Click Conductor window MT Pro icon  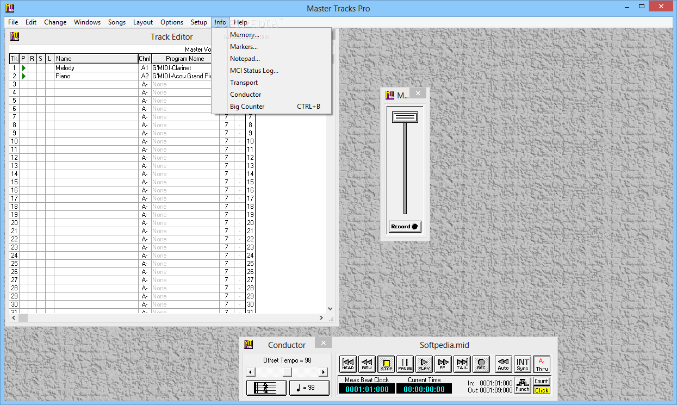point(249,344)
